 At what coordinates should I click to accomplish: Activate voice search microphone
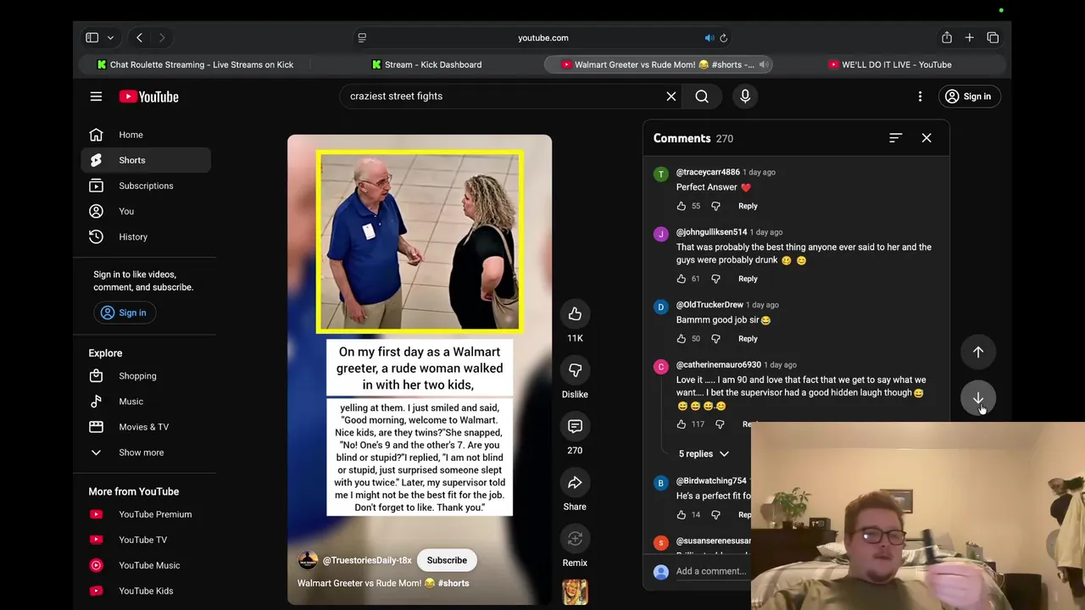pos(745,97)
